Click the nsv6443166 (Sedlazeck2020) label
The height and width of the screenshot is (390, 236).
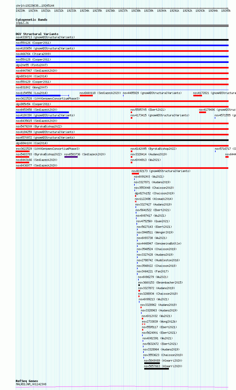(x=37, y=160)
